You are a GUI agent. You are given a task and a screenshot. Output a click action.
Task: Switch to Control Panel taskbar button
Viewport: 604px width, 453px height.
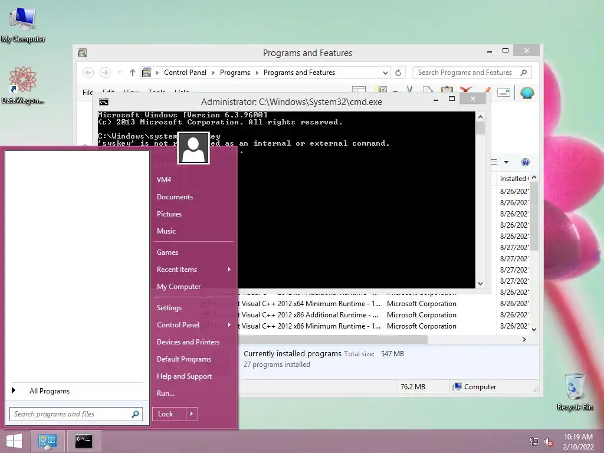[48, 441]
